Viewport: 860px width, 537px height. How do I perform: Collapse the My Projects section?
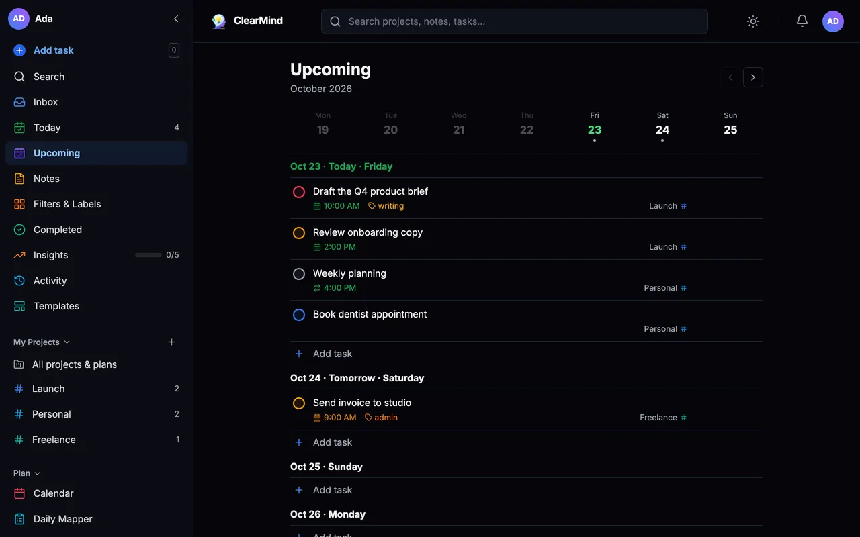42,342
